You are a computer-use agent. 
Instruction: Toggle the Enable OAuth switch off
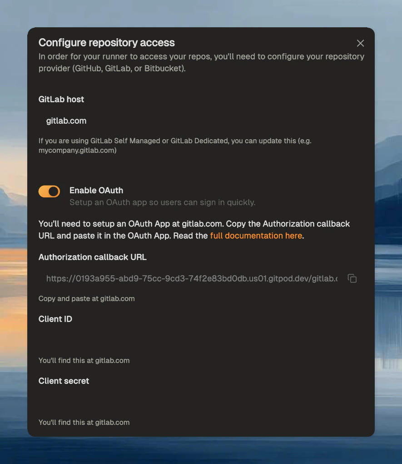click(x=49, y=191)
